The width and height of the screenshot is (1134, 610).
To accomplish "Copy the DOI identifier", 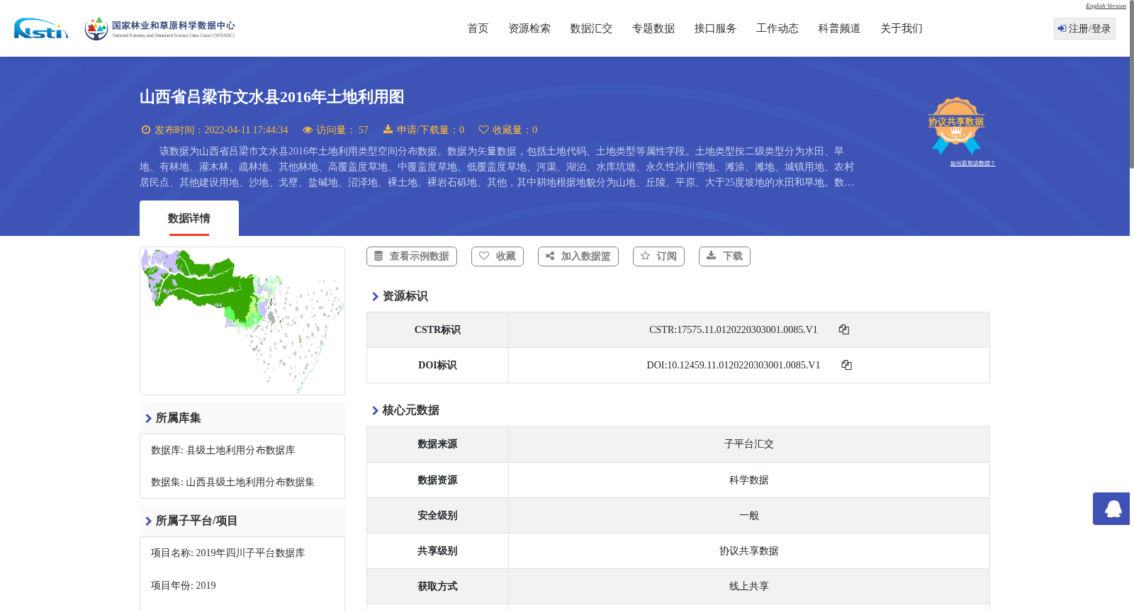I will click(846, 365).
